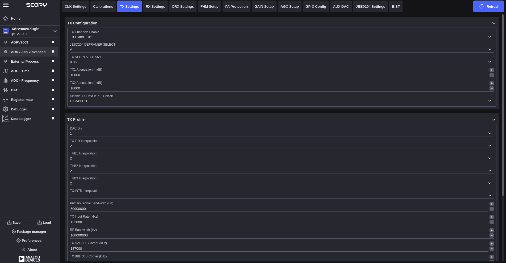Open ADC - Frequency spectrum icon
The image size is (506, 263).
[x=6, y=80]
